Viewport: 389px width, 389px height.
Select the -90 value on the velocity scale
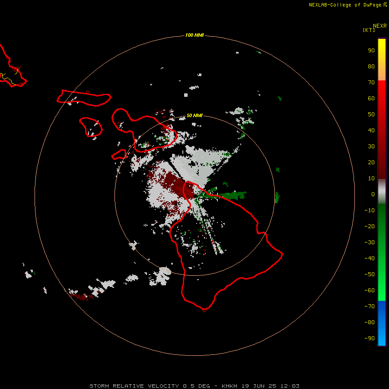click(x=370, y=338)
